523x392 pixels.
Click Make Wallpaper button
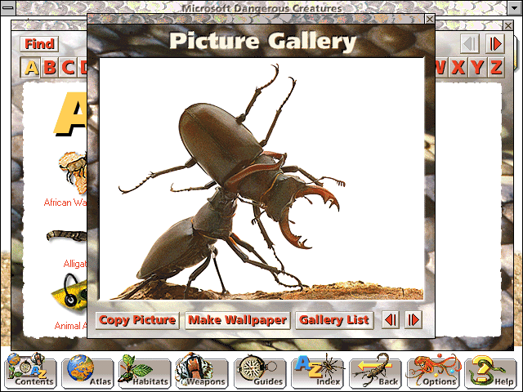coord(238,320)
